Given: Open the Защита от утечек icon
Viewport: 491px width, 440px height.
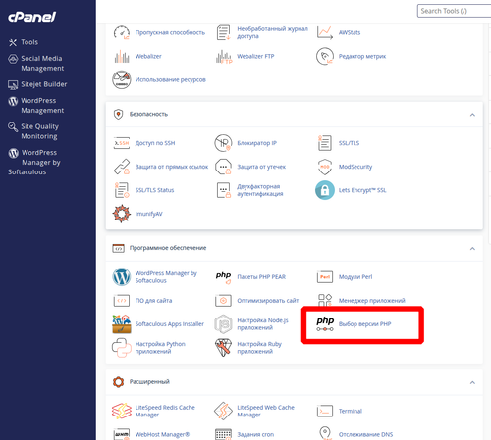Looking at the screenshot, I should [224, 167].
